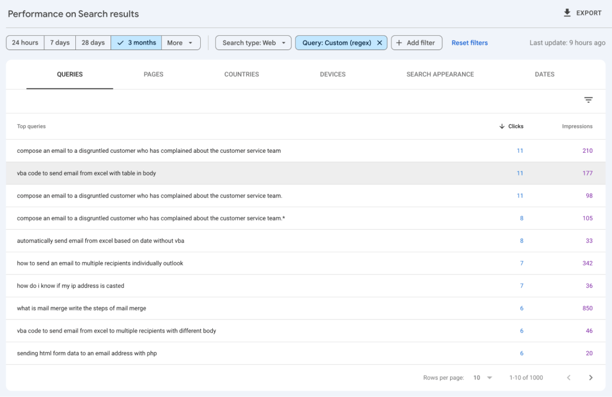Image resolution: width=612 pixels, height=397 pixels.
Task: Sort table by Impressions column
Action: pyautogui.click(x=577, y=127)
